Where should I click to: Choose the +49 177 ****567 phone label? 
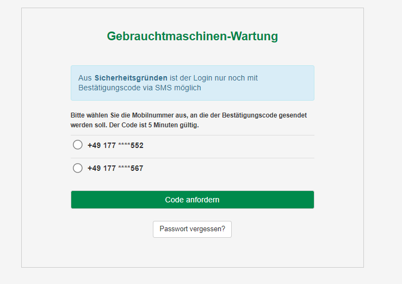tap(115, 168)
